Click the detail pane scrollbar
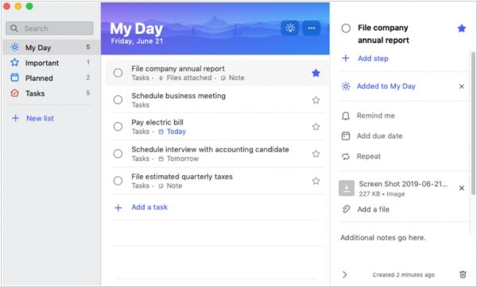Image resolution: width=477 pixels, height=287 pixels. pyautogui.click(x=473, y=123)
